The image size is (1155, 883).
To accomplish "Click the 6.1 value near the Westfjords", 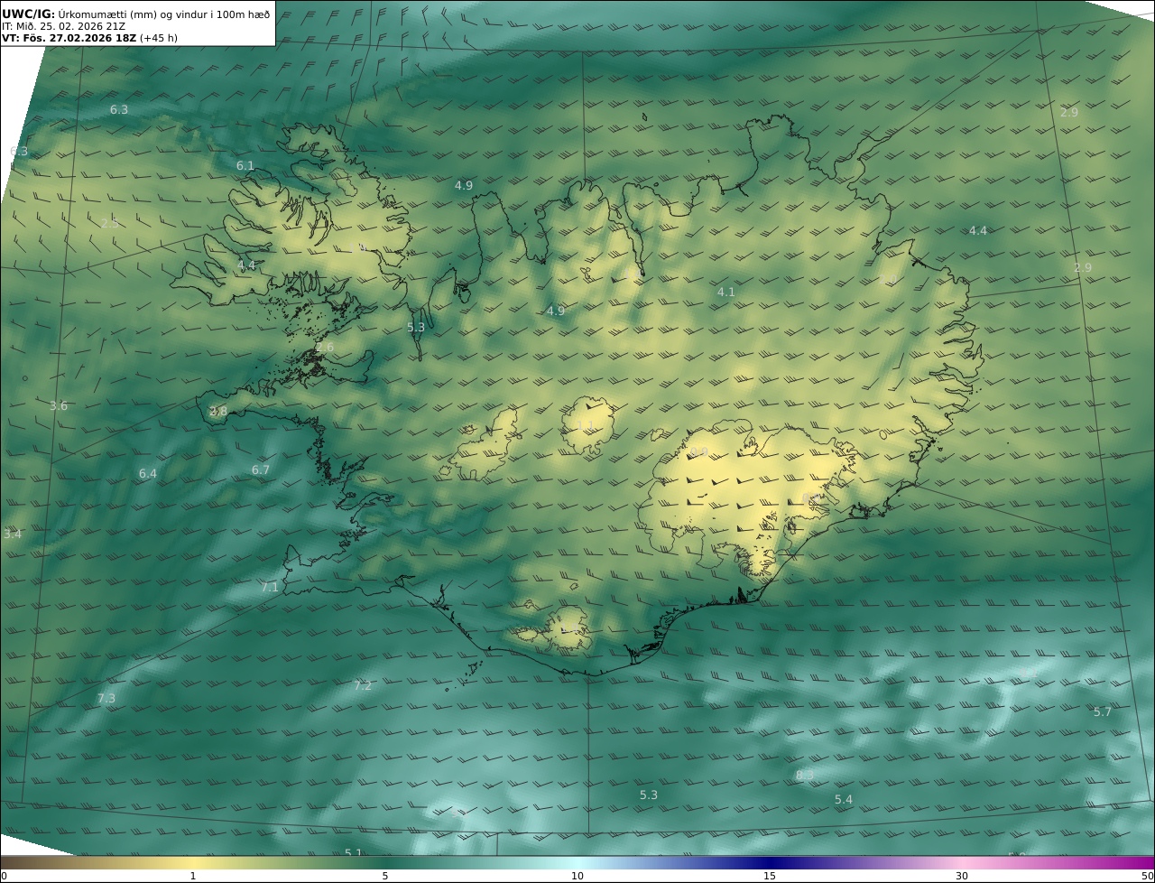I will click(x=245, y=166).
